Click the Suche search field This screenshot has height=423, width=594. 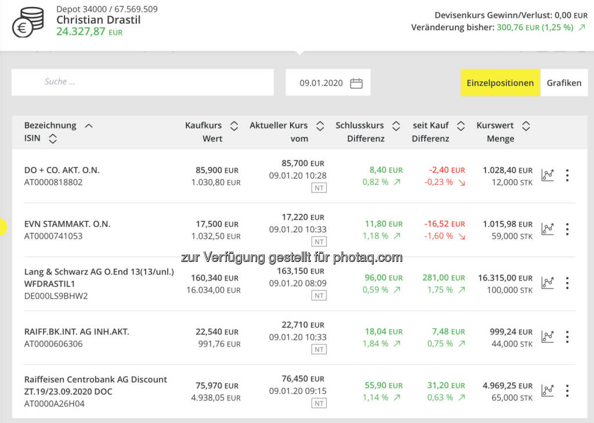[142, 82]
